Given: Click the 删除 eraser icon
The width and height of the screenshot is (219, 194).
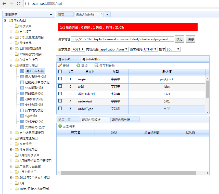Looking at the screenshot, I should coord(60,65).
